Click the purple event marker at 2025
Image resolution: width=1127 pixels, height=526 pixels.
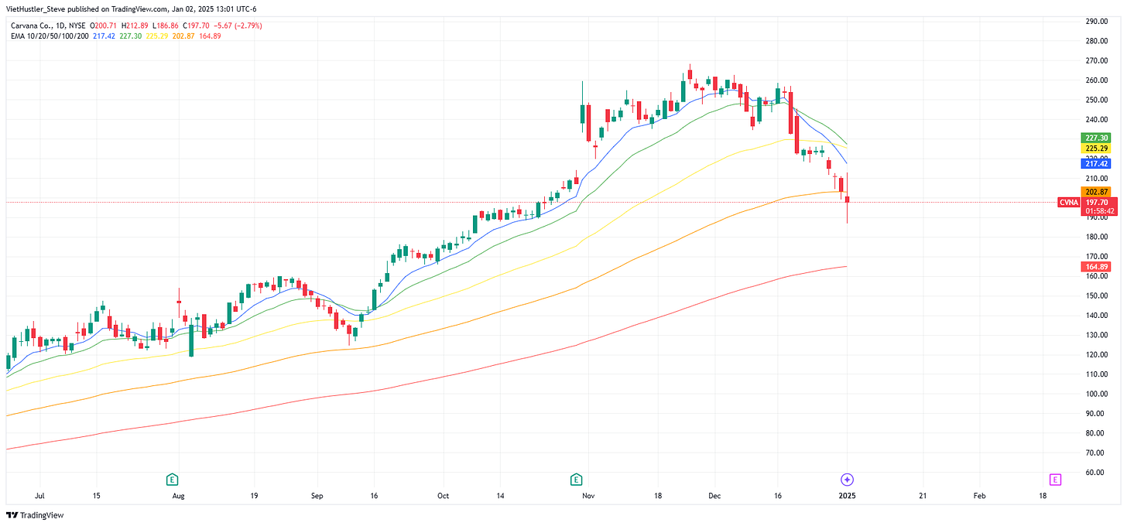(x=847, y=480)
